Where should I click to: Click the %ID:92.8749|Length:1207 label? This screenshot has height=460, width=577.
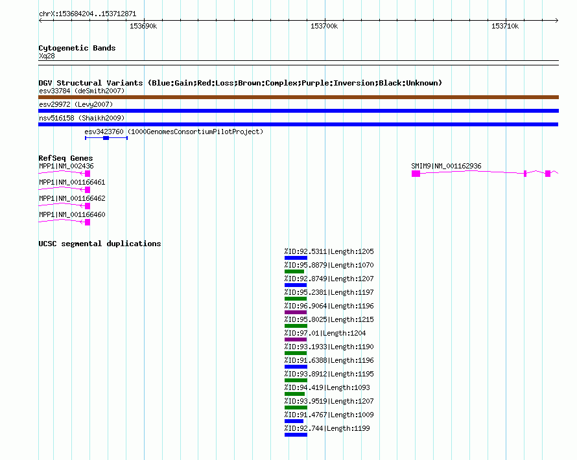[329, 279]
